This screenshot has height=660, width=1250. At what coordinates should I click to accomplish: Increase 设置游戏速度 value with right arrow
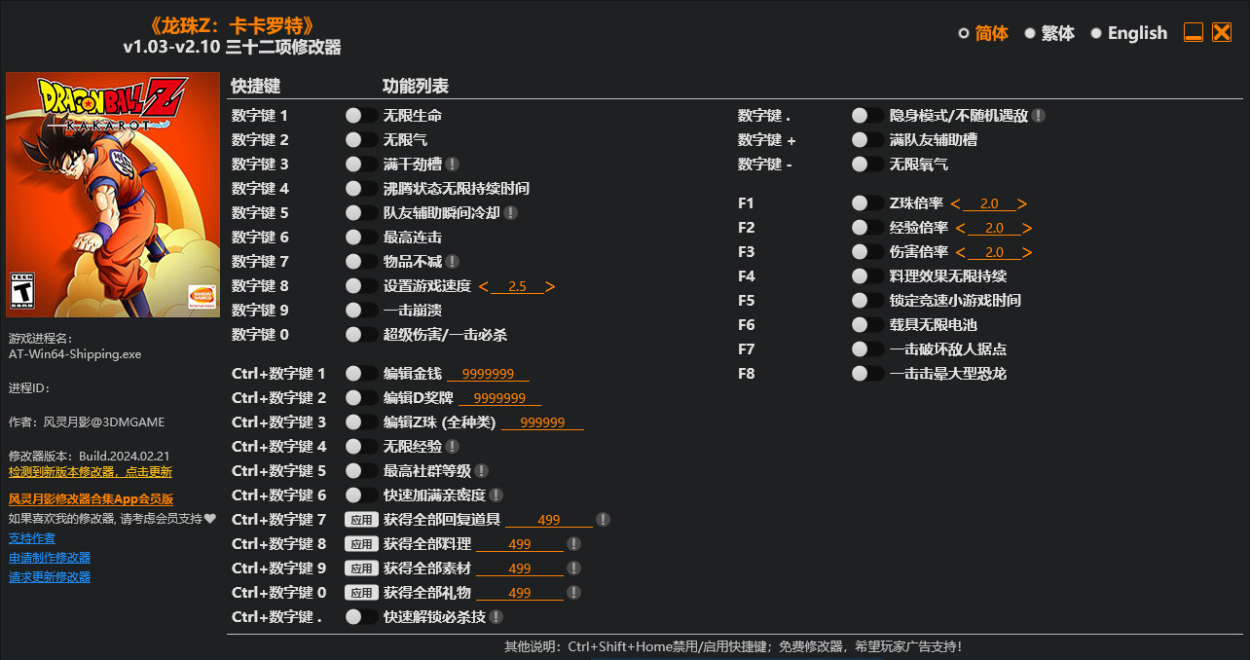pyautogui.click(x=551, y=286)
